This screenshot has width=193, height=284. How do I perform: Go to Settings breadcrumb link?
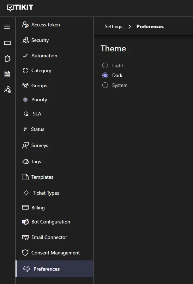[x=114, y=26]
